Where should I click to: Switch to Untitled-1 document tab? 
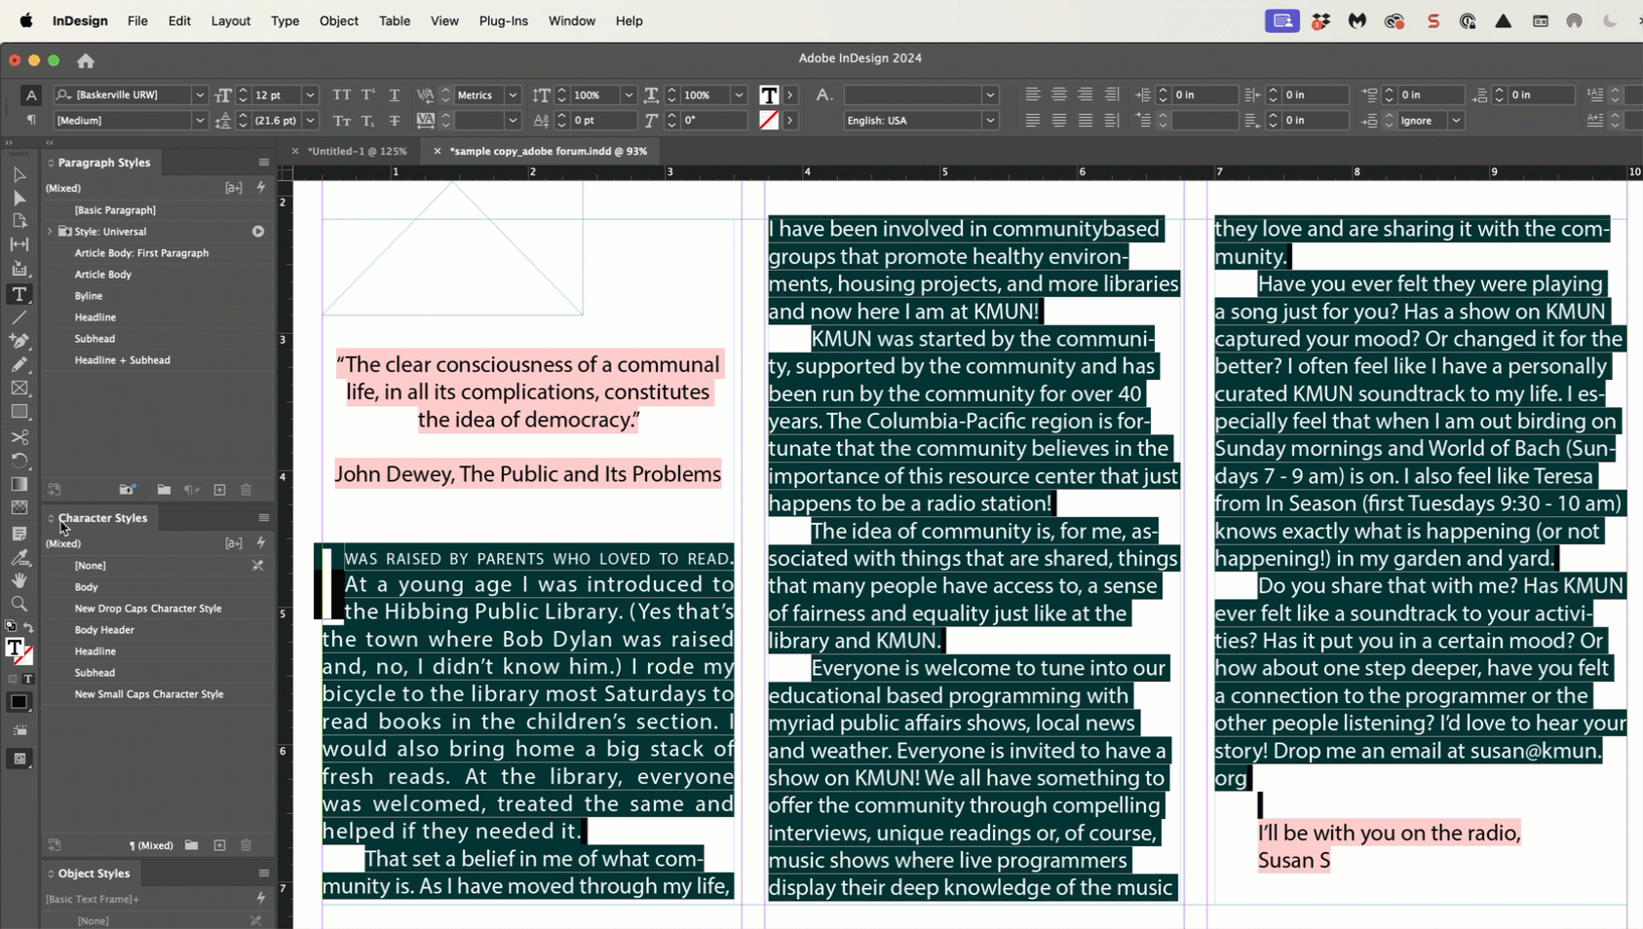(x=357, y=151)
